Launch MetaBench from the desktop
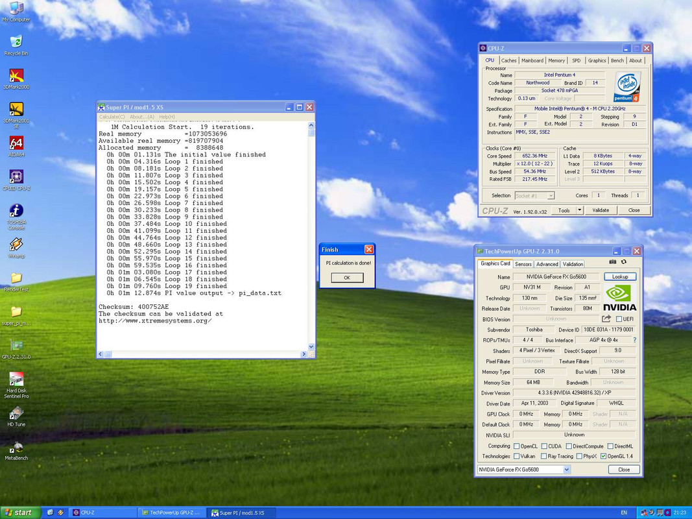This screenshot has width=692, height=519. pos(16,450)
